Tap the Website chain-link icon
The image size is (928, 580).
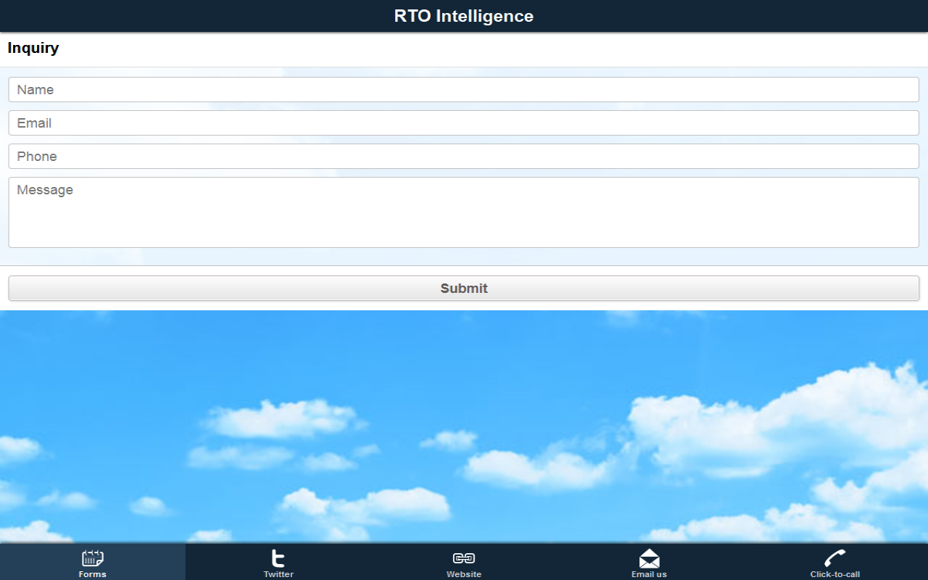(x=464, y=558)
